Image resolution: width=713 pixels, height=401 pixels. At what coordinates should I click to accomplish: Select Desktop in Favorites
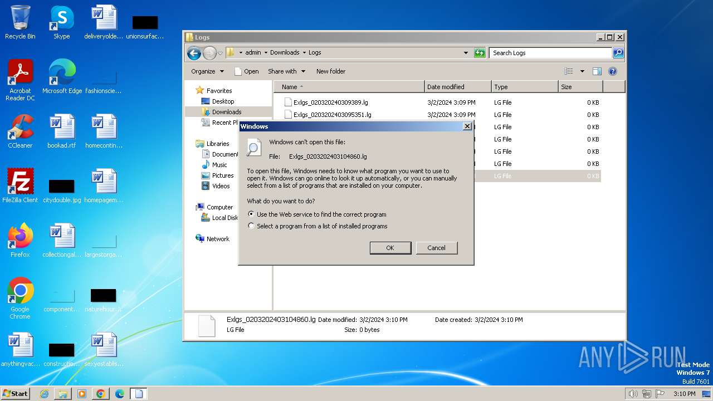(x=218, y=101)
